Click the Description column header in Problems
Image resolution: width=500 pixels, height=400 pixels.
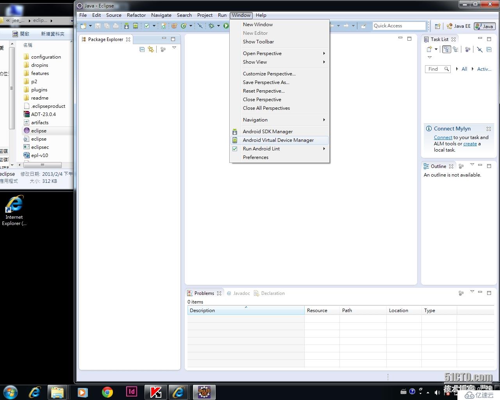[246, 311]
